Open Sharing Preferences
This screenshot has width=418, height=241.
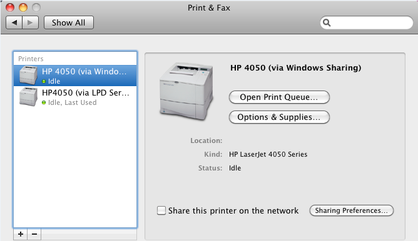[x=351, y=210]
